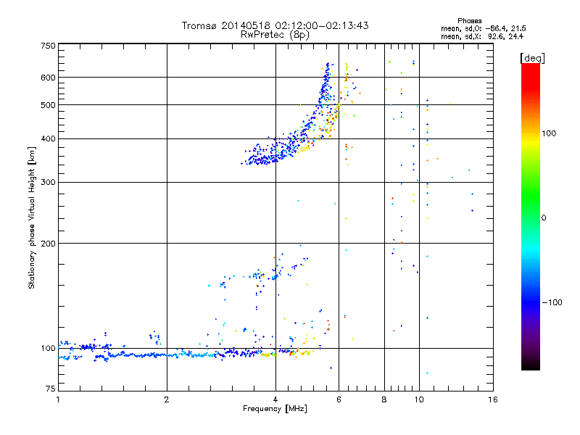The image size is (580, 435).
Task: Click the x-axis label '1'
Action: [x=58, y=399]
